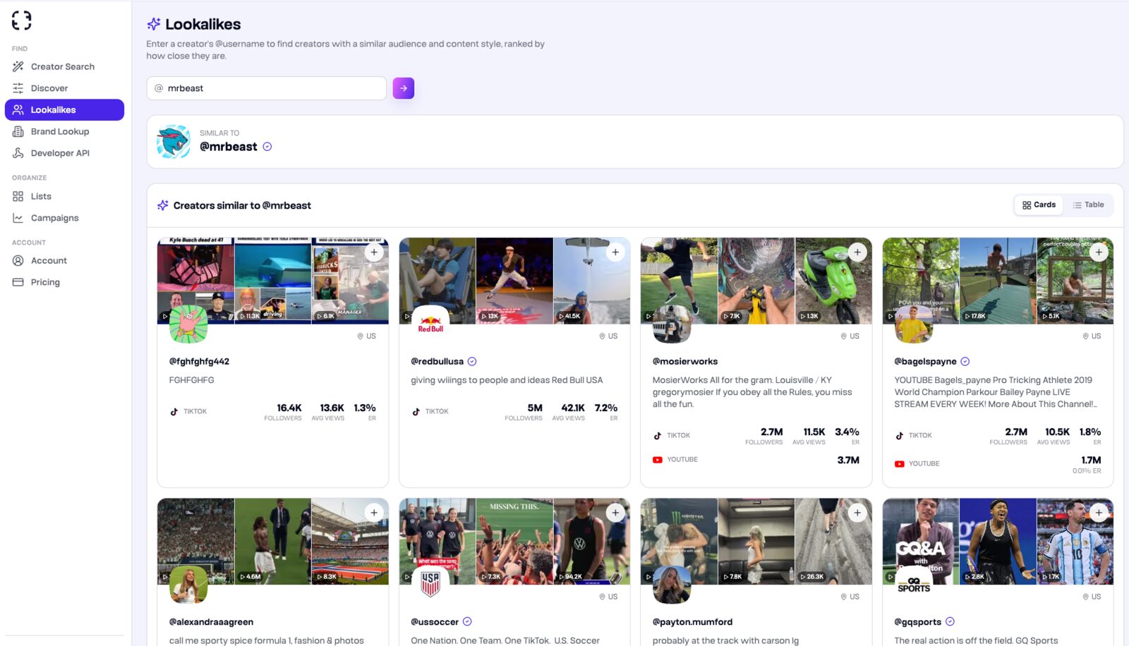Click the US location tag on @redbullusa card

click(x=608, y=336)
